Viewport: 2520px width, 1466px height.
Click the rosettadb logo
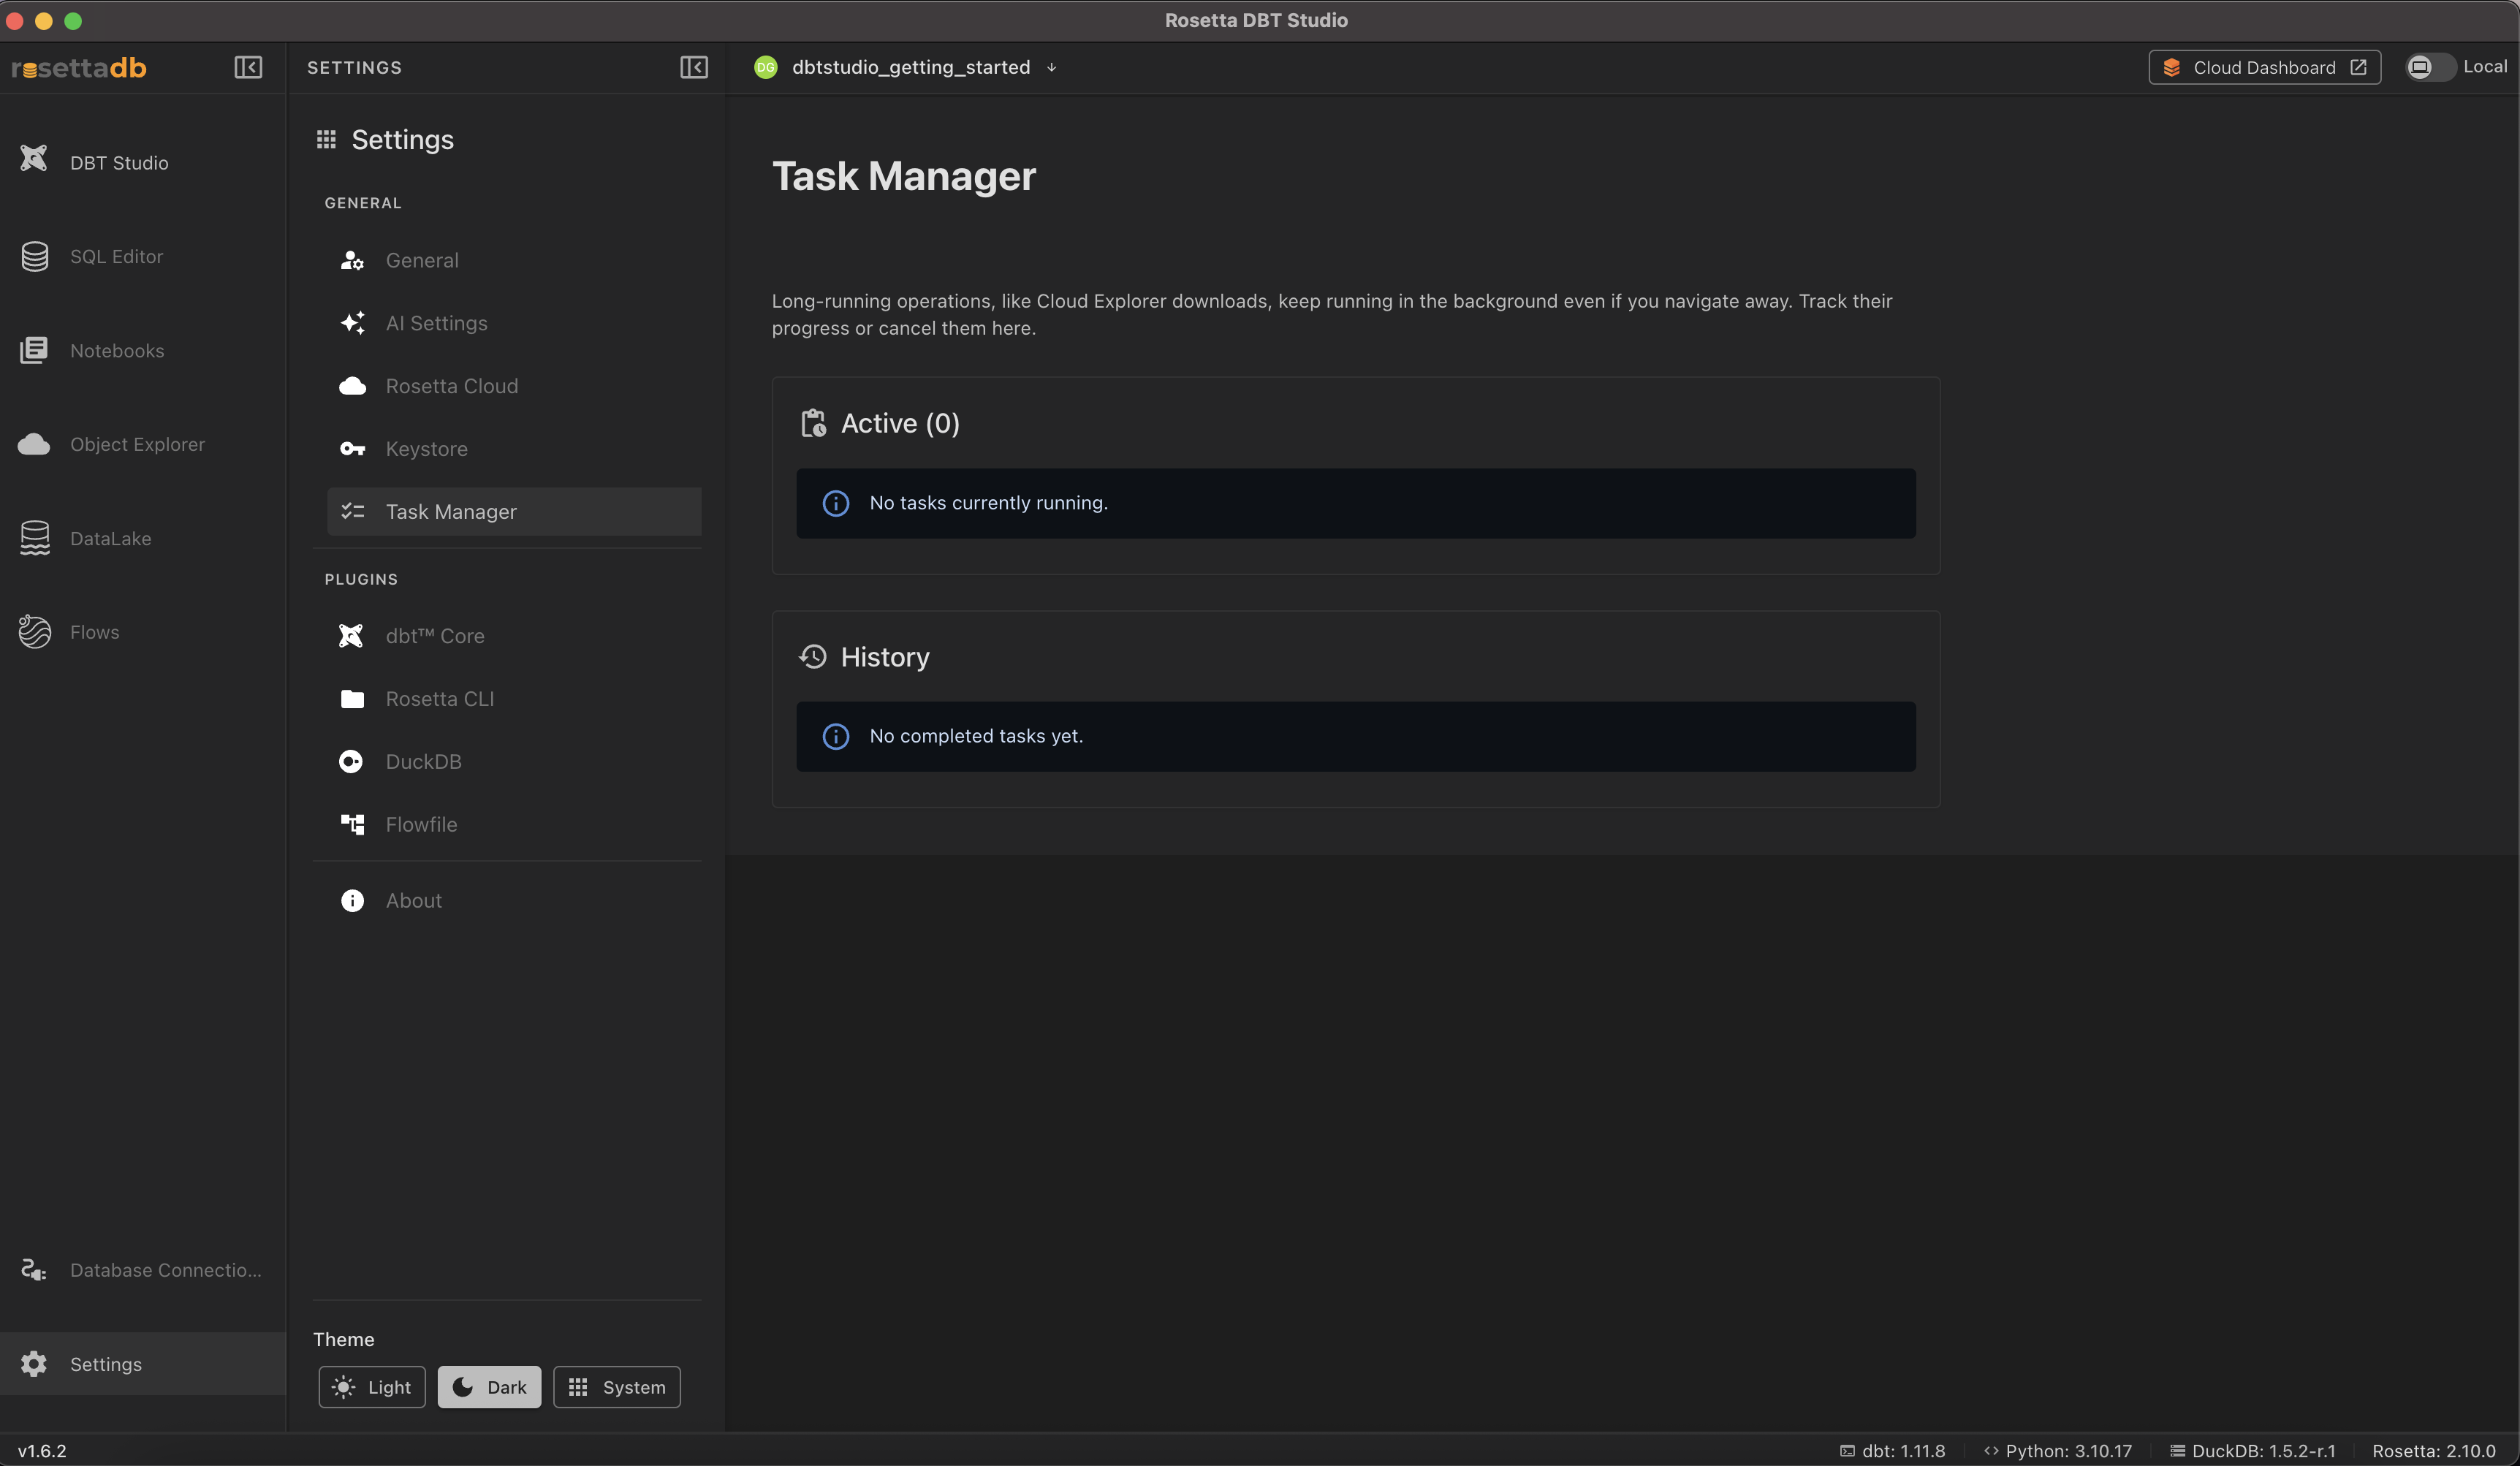coord(79,67)
